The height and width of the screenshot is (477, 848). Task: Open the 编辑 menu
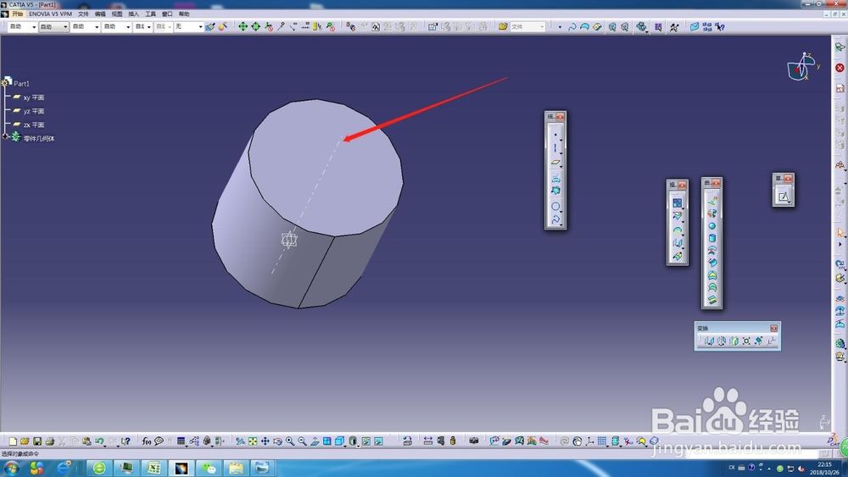coord(100,14)
